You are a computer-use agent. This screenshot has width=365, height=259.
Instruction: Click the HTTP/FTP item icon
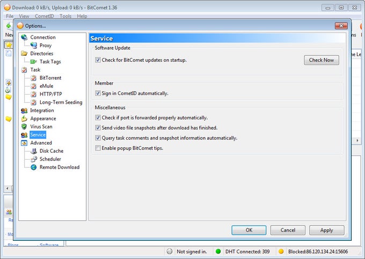tap(33, 94)
